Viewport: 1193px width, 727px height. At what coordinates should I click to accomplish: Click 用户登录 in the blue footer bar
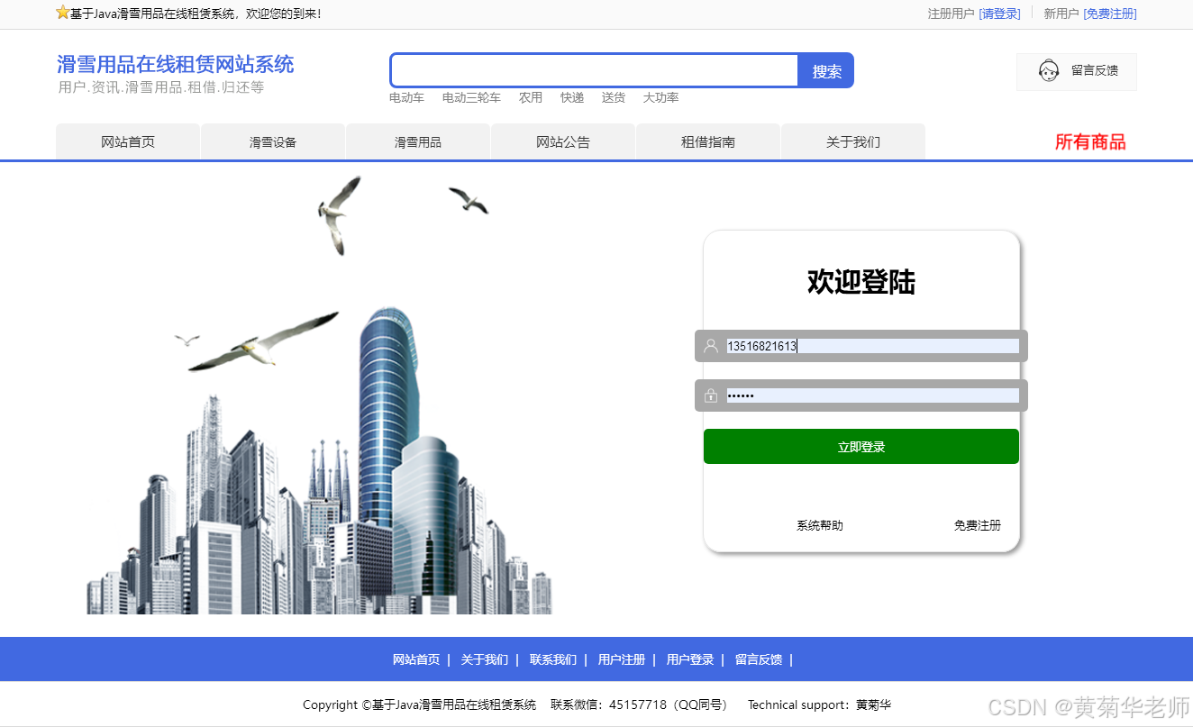click(x=690, y=659)
